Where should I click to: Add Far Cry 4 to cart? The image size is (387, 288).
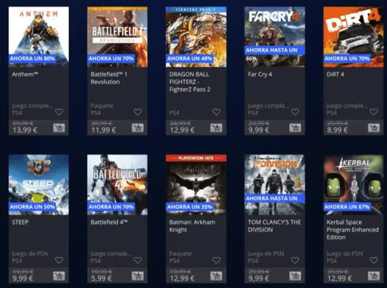pos(295,128)
